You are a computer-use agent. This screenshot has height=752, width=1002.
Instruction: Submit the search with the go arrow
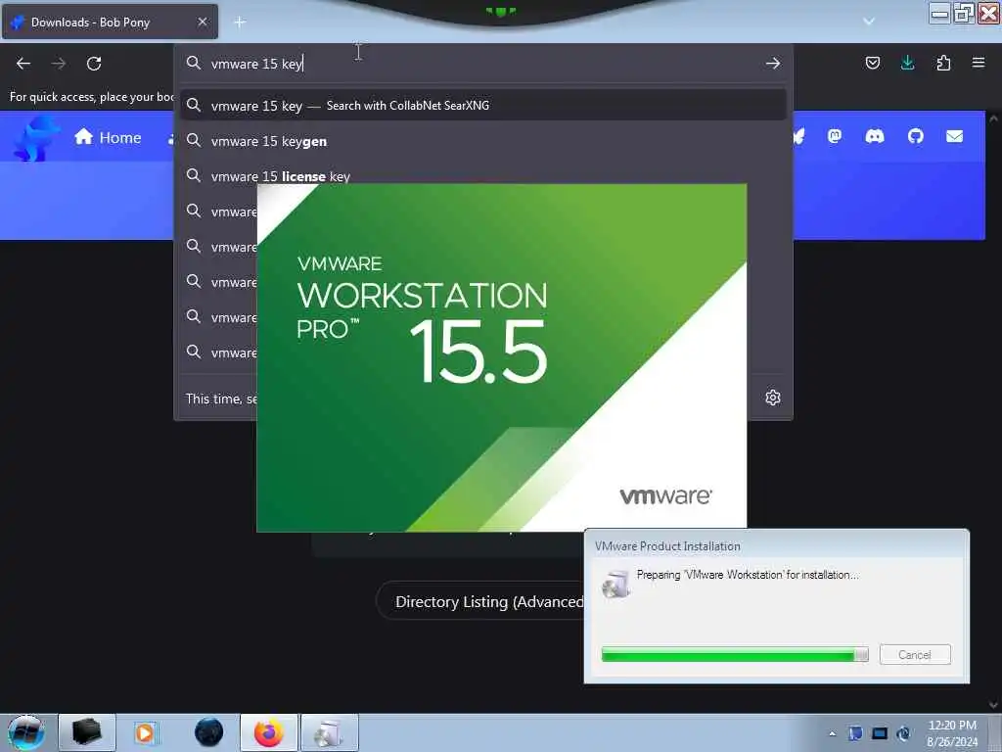(x=773, y=64)
